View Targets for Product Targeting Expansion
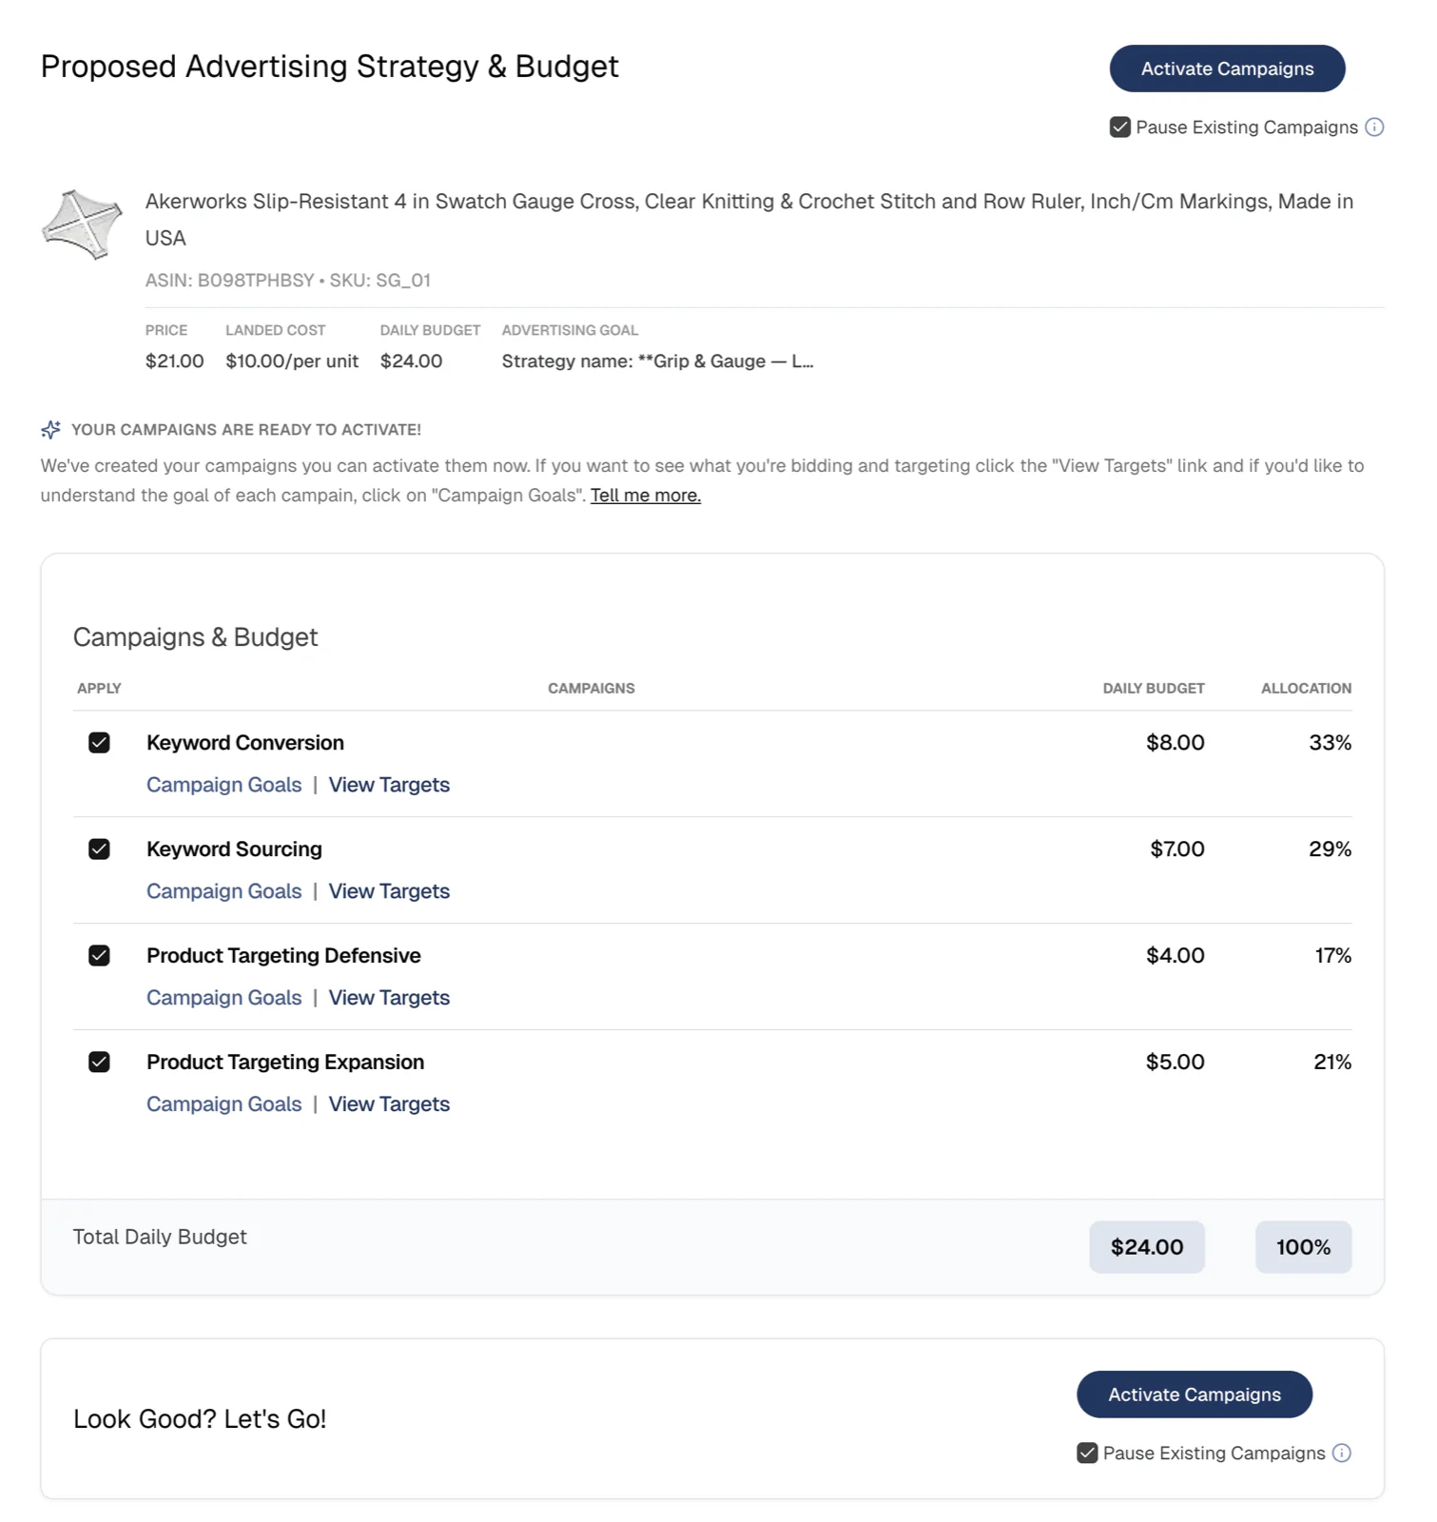Image resolution: width=1437 pixels, height=1522 pixels. click(x=388, y=1103)
